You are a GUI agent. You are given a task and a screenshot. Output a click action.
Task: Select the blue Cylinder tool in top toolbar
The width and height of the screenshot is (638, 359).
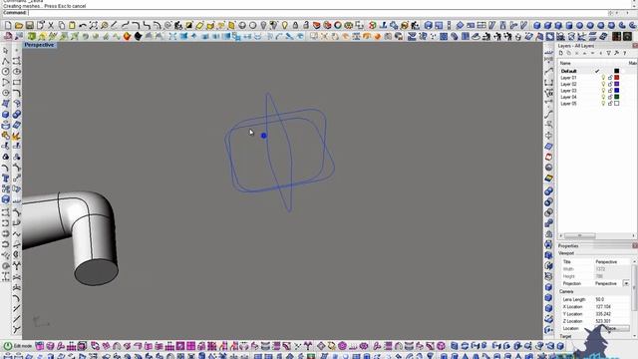pos(569,25)
